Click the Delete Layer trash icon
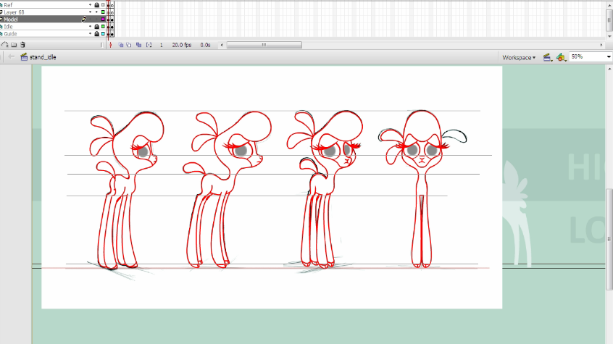 tap(22, 45)
